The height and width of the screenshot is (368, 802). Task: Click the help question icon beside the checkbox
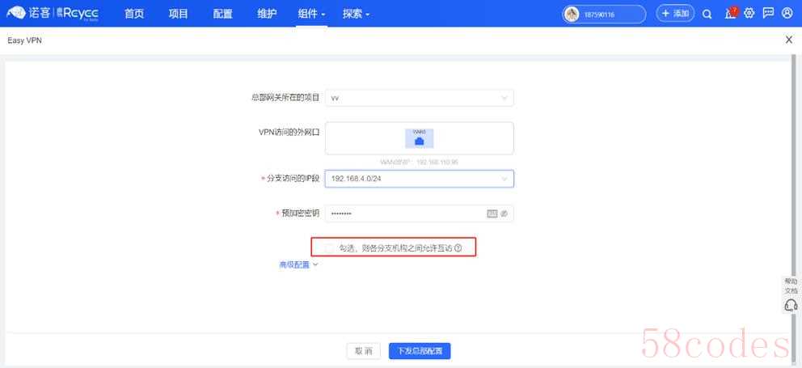pyautogui.click(x=458, y=248)
